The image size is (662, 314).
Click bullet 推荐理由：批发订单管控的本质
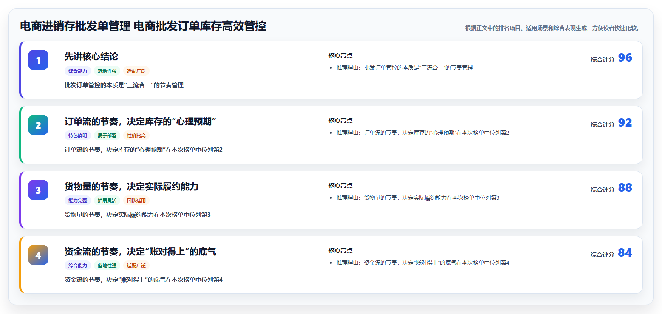405,68
